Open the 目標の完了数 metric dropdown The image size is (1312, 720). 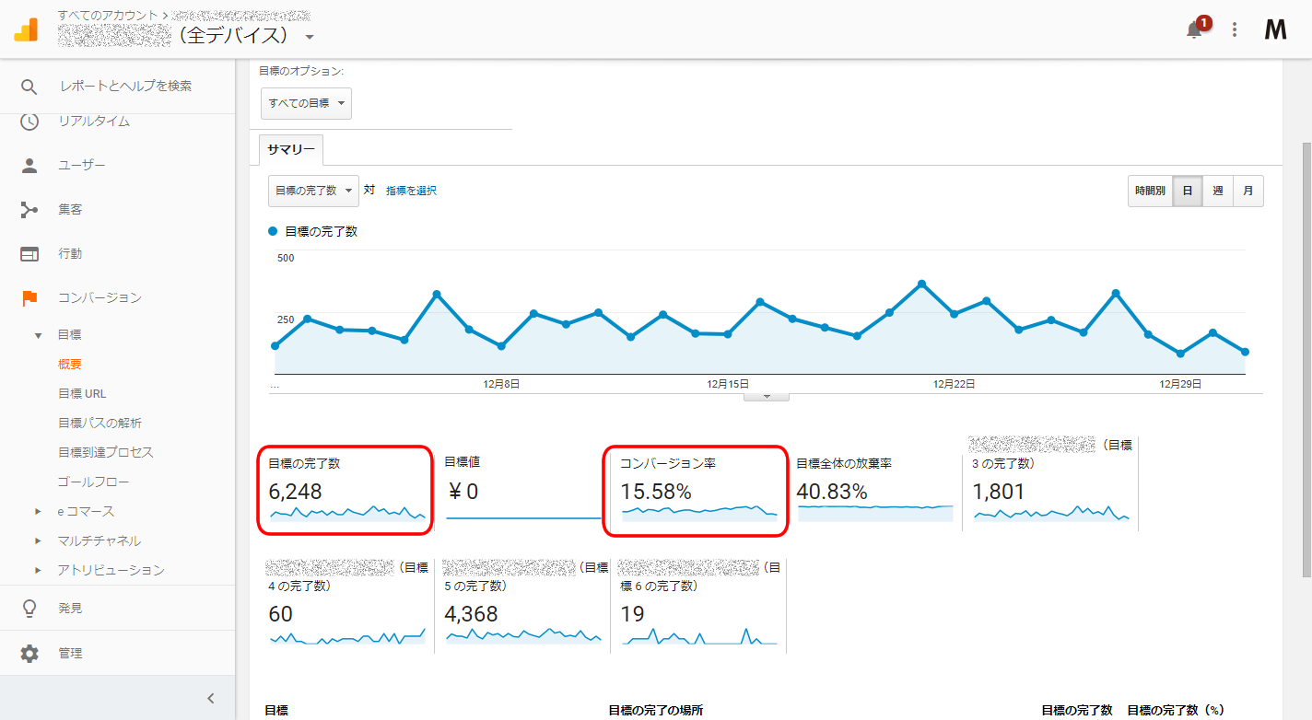tap(313, 191)
